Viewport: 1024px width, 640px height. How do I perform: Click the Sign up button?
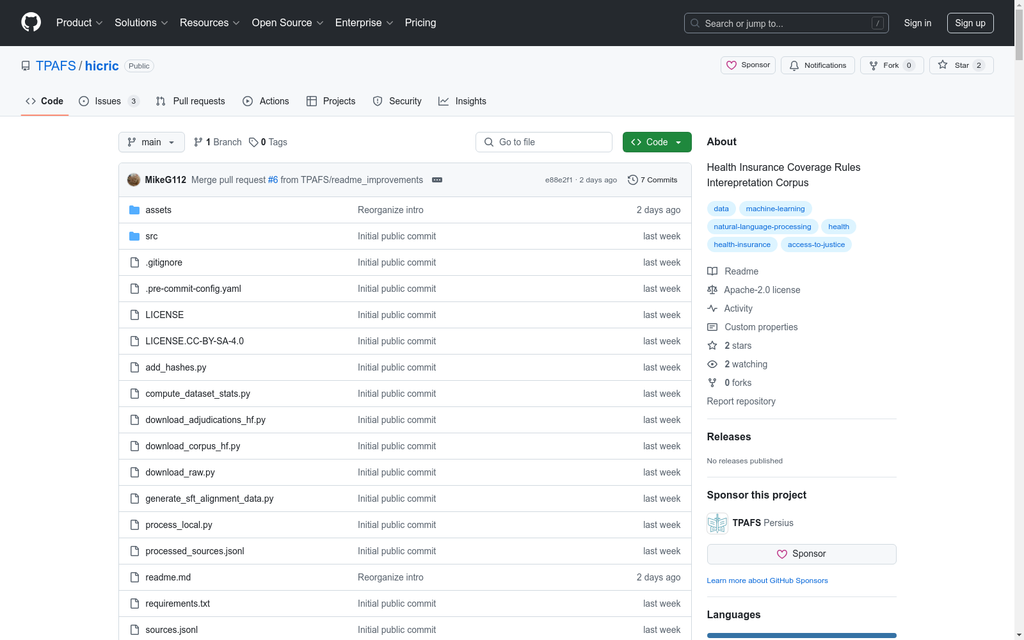970,23
